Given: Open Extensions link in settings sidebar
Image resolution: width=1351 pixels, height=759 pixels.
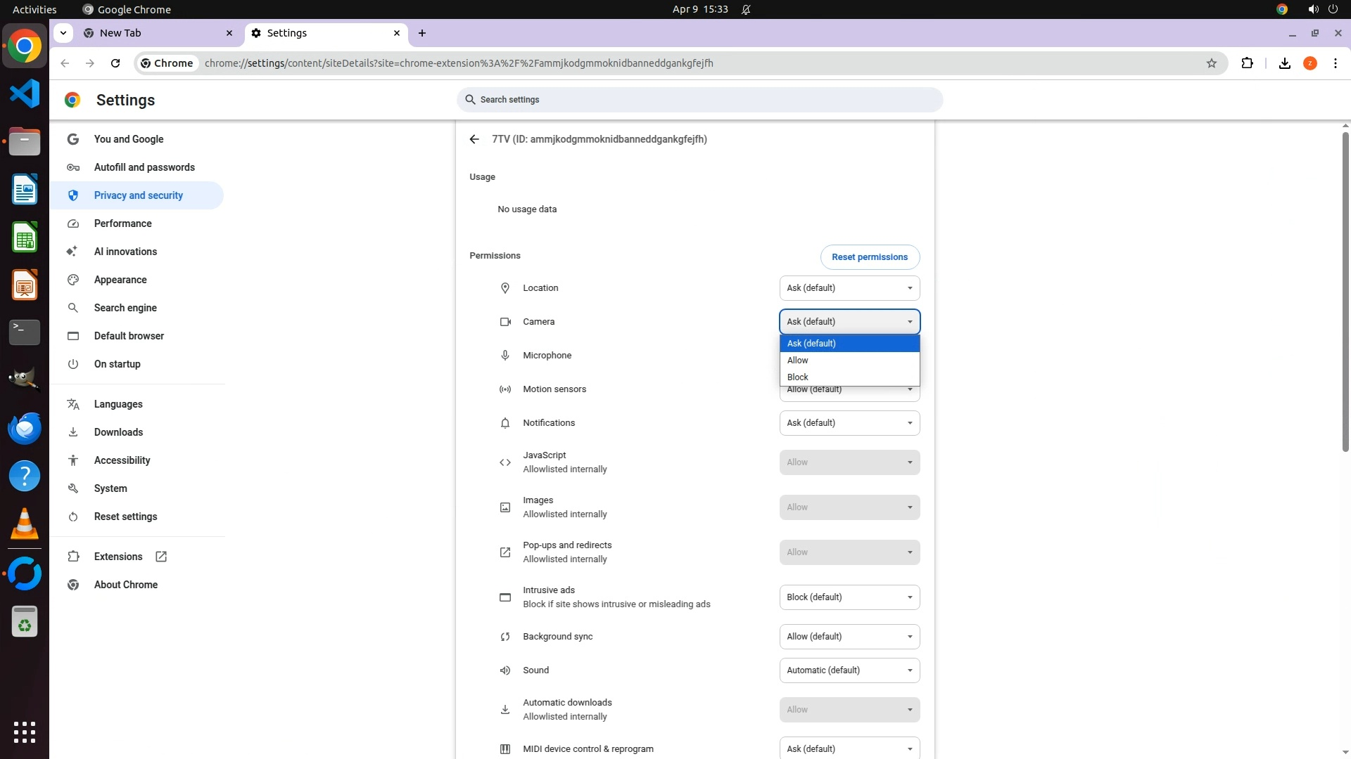Looking at the screenshot, I should point(118,557).
